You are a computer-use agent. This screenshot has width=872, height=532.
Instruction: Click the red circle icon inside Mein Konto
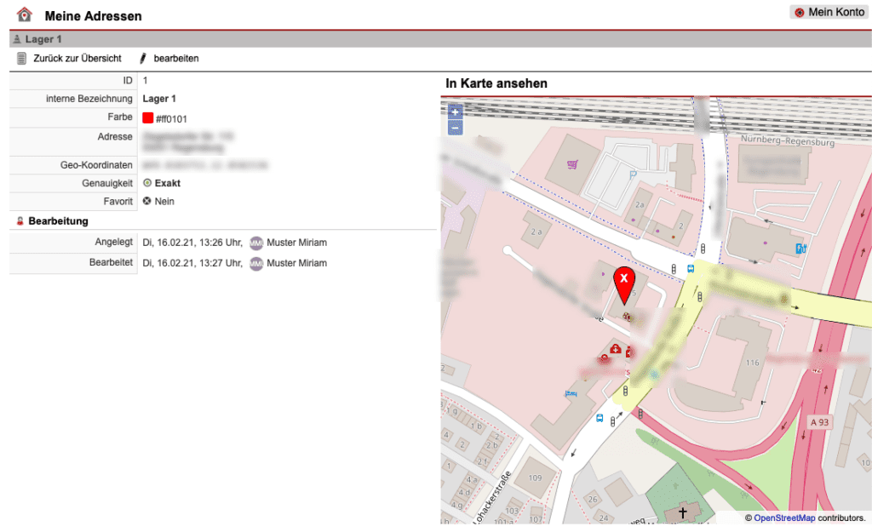pyautogui.click(x=799, y=12)
